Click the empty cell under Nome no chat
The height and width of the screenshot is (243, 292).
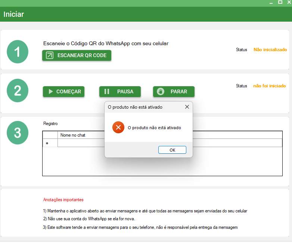pos(80,143)
